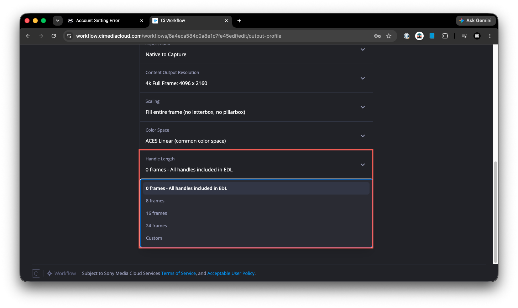
Task: Reload the page with the refresh icon
Action: tap(54, 36)
